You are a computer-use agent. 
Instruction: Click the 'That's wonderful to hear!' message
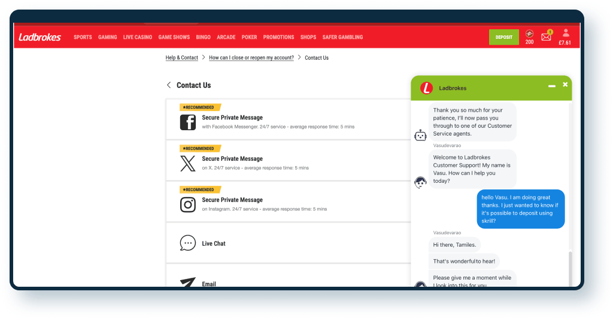pyautogui.click(x=464, y=261)
